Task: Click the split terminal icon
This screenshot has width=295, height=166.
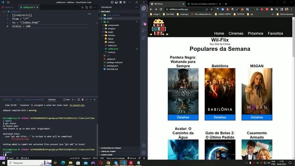Action: coord(79,100)
